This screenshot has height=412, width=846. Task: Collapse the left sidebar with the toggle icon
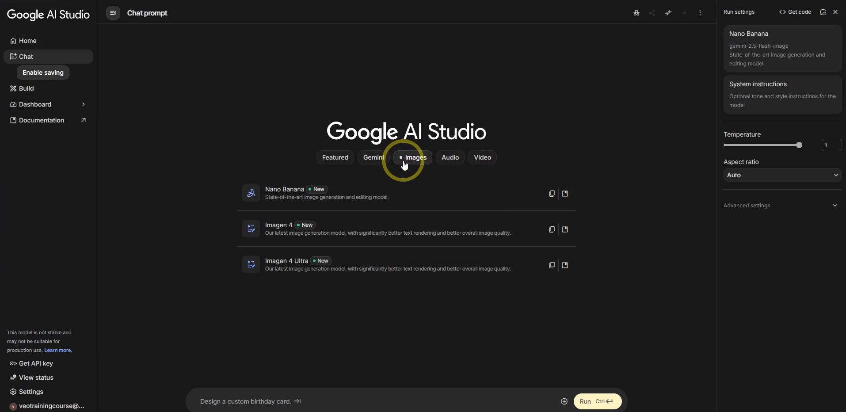113,13
